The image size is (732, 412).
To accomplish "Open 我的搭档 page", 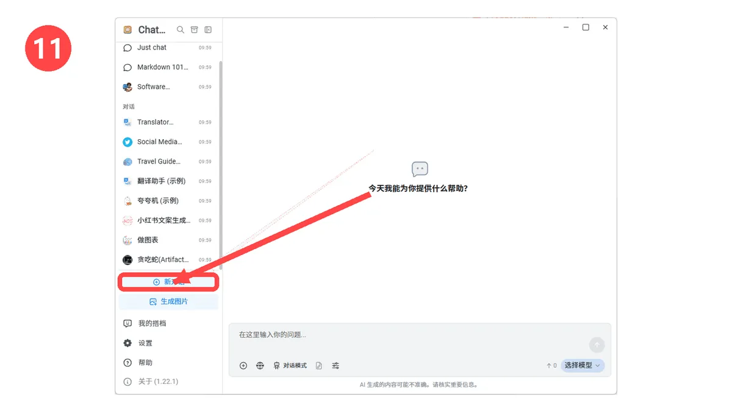I will (168, 323).
